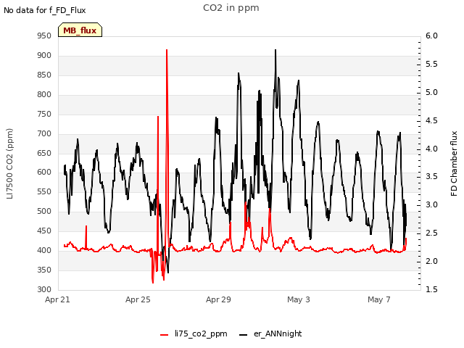Click the 6.0 right axis value
Viewport: 464px width, 348px height.
coord(431,36)
